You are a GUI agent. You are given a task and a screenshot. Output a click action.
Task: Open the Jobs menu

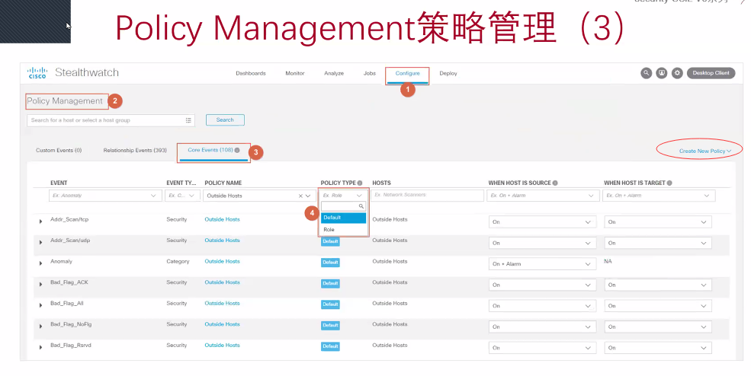[x=370, y=73]
